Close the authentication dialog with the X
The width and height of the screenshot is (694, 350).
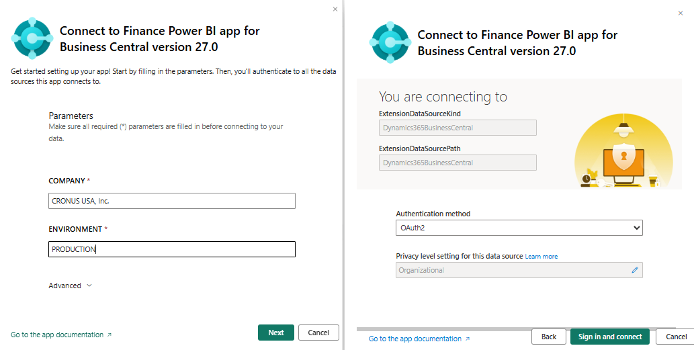(x=680, y=13)
